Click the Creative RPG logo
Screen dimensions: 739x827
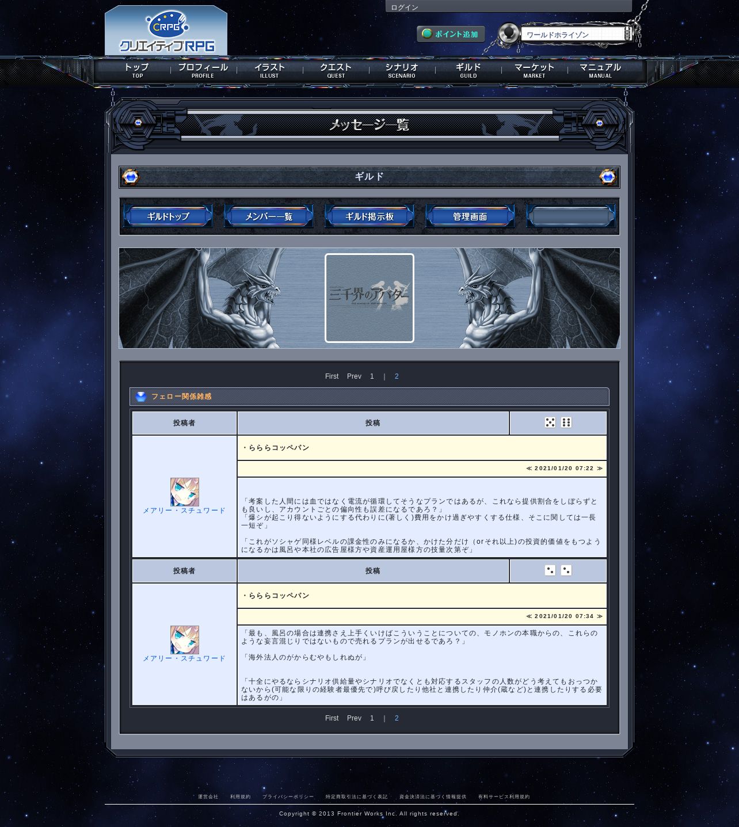click(166, 31)
